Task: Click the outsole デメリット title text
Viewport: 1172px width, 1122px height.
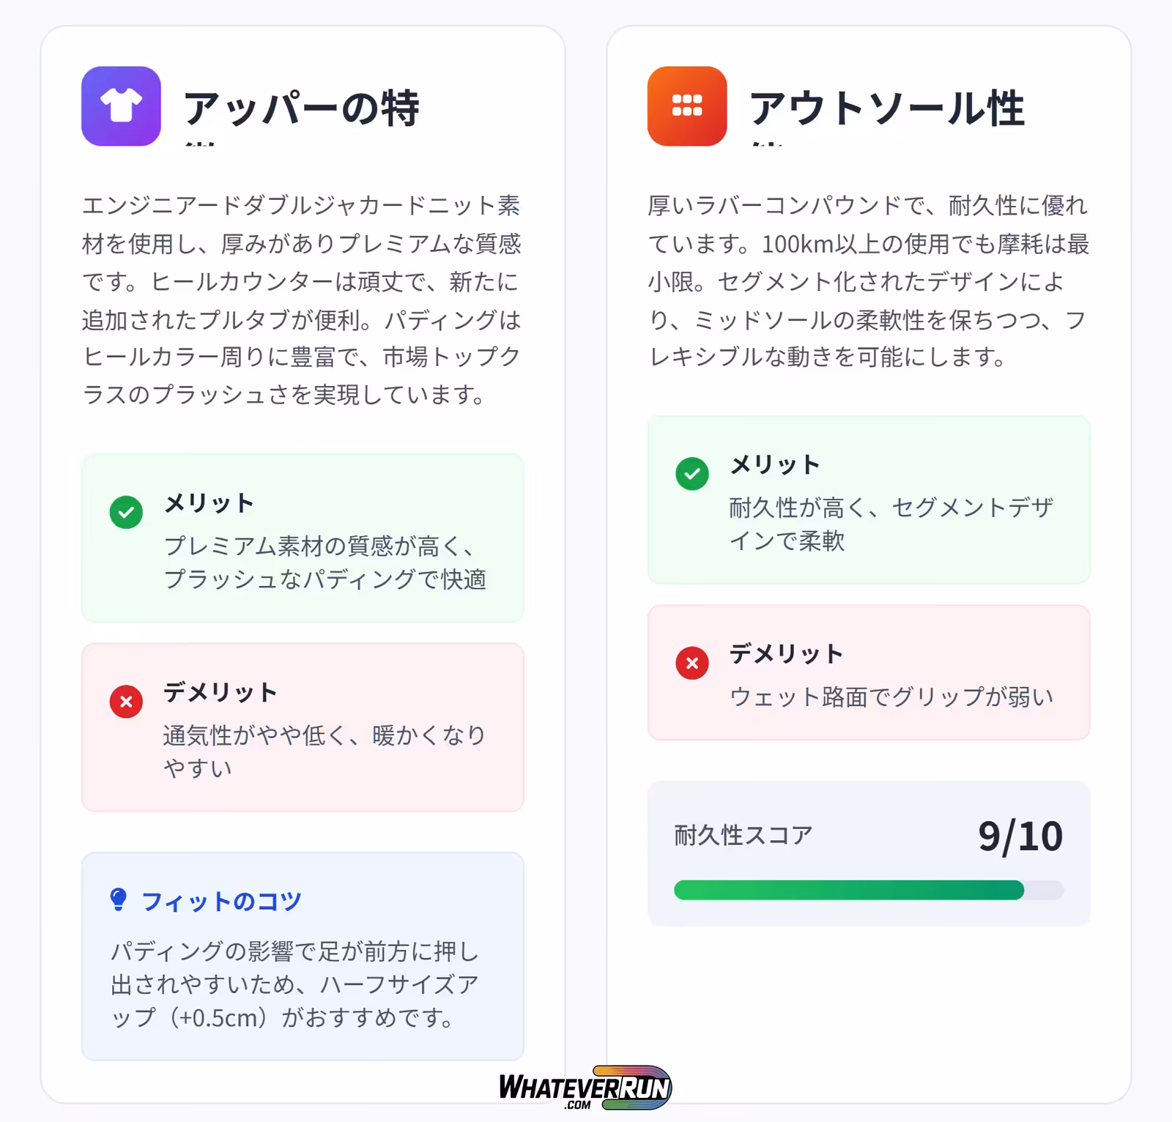Action: (786, 653)
